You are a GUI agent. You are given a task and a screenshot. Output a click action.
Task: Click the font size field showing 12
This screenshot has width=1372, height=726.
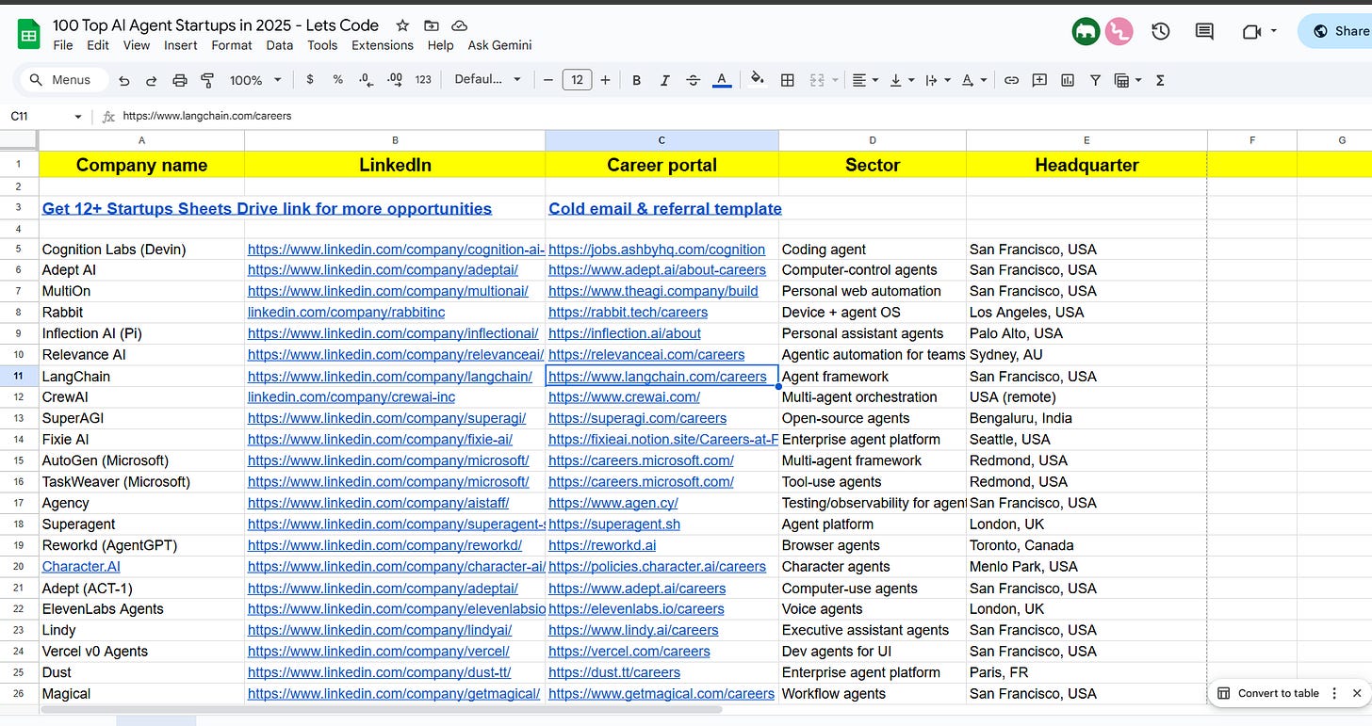click(x=577, y=80)
